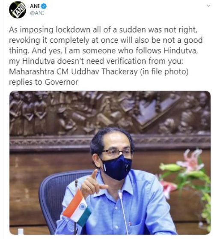
Task: Open the ANI profile avatar
Action: tap(18, 10)
